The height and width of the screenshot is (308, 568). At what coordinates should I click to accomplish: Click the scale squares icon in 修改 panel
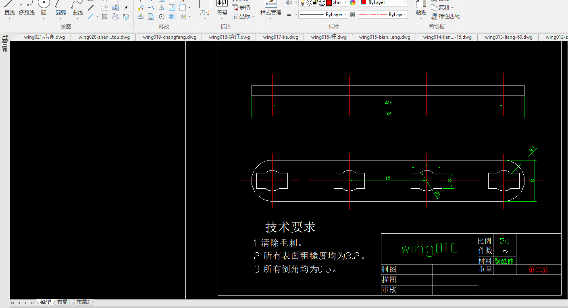[172, 8]
